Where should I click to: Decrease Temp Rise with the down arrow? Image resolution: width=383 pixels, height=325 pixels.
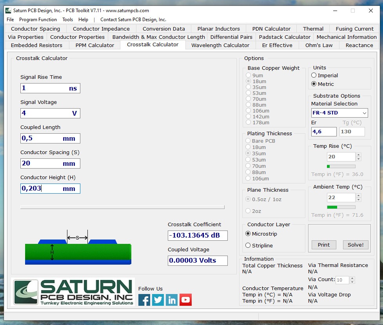[x=359, y=159]
